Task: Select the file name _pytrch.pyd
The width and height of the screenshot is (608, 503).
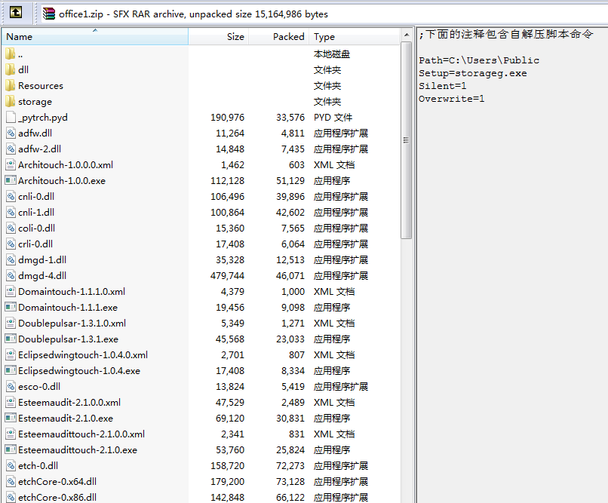Action: coord(43,118)
